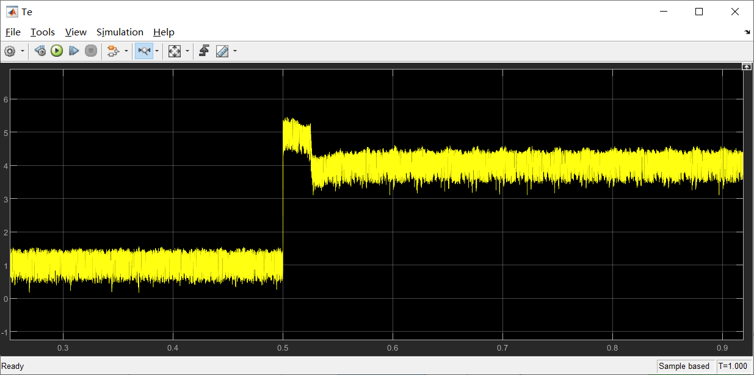Click the maximize axes arrow at plot corner

coord(746,66)
